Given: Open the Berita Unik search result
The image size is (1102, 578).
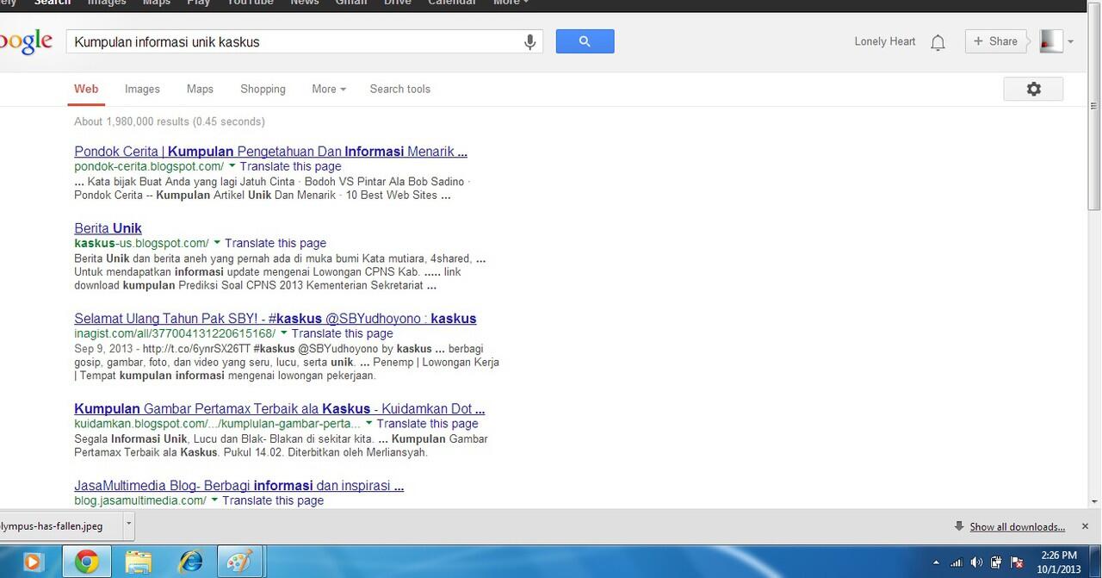Looking at the screenshot, I should coord(108,228).
